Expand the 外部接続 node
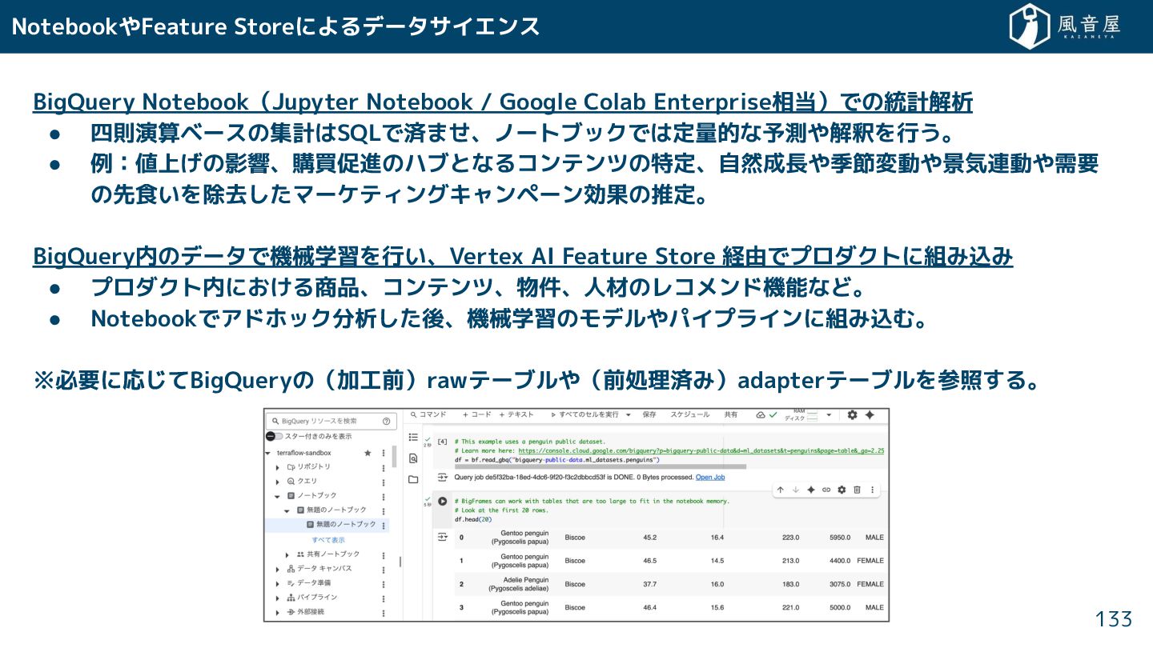Screen dimensions: 1153x648 pos(278,612)
